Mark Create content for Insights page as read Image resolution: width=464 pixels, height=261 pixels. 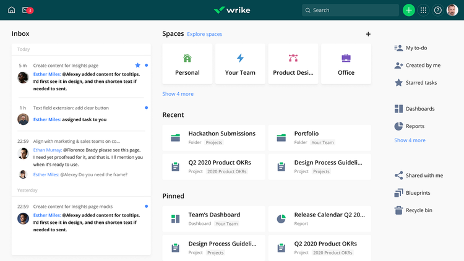pyautogui.click(x=146, y=65)
